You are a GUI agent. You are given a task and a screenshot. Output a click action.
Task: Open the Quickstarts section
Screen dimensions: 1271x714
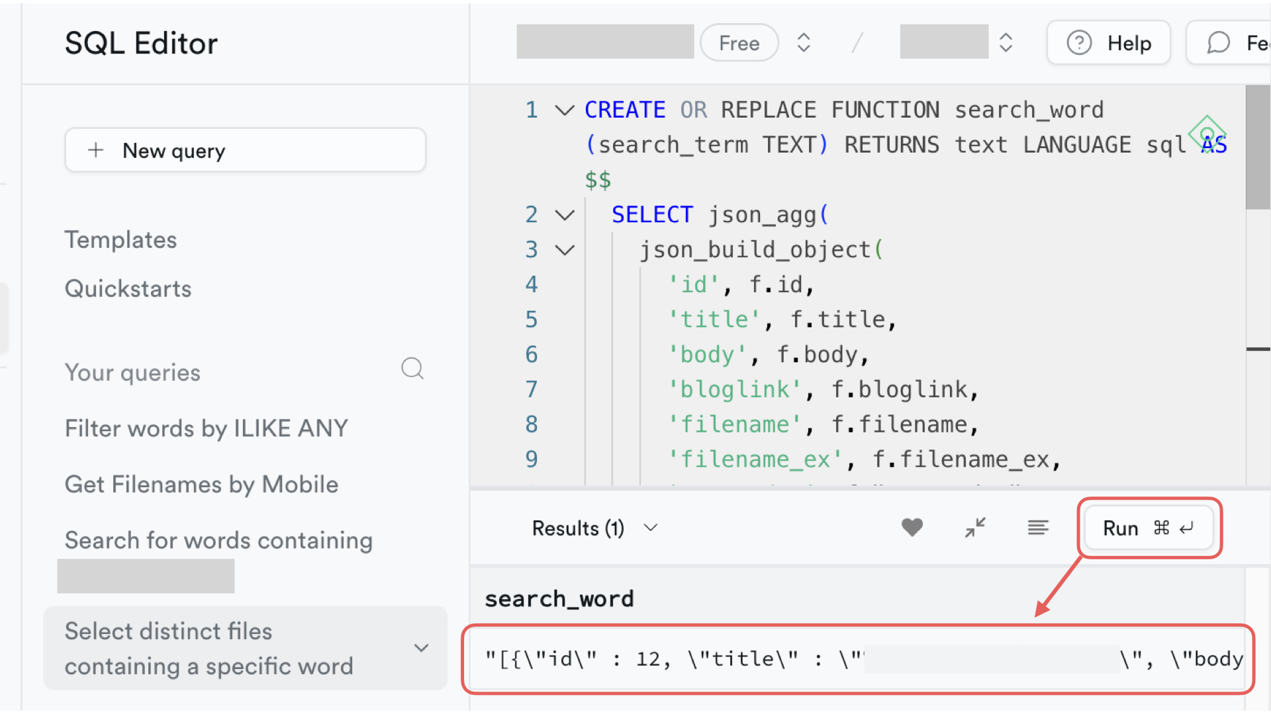[x=128, y=289]
